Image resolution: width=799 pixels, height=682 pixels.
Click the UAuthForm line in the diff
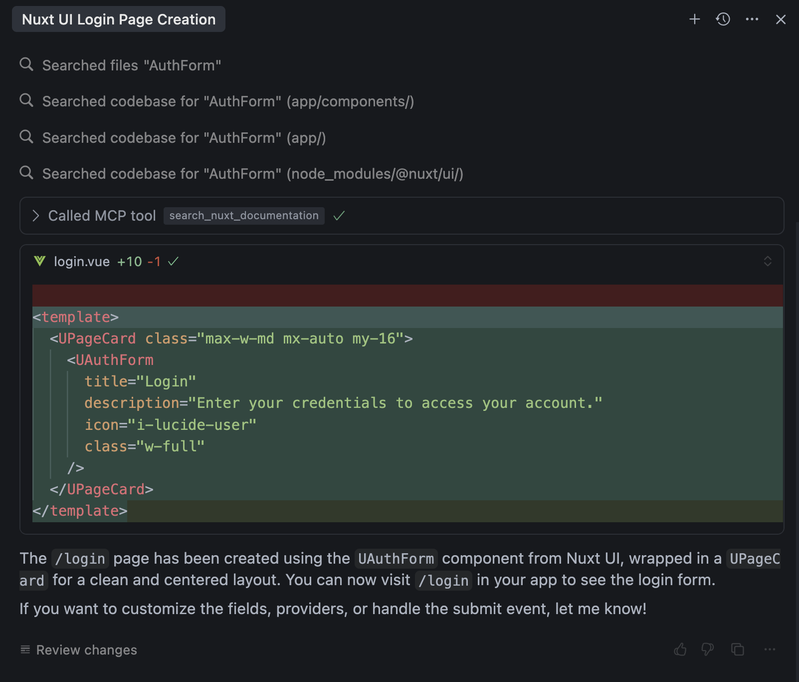coord(114,360)
